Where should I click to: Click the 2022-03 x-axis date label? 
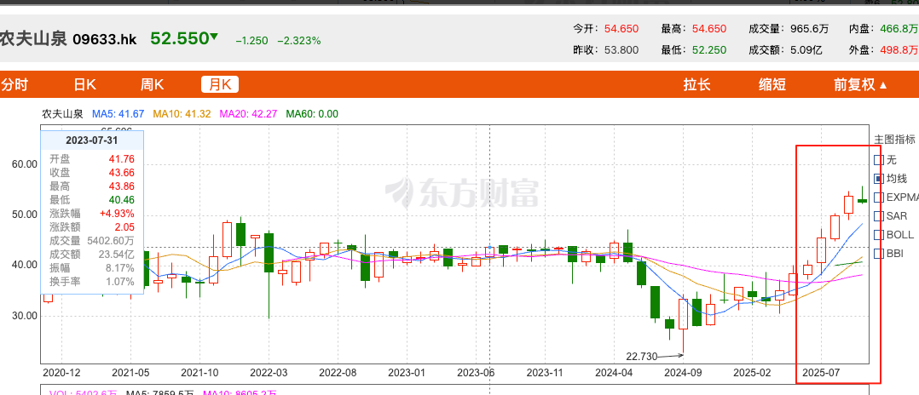point(269,372)
